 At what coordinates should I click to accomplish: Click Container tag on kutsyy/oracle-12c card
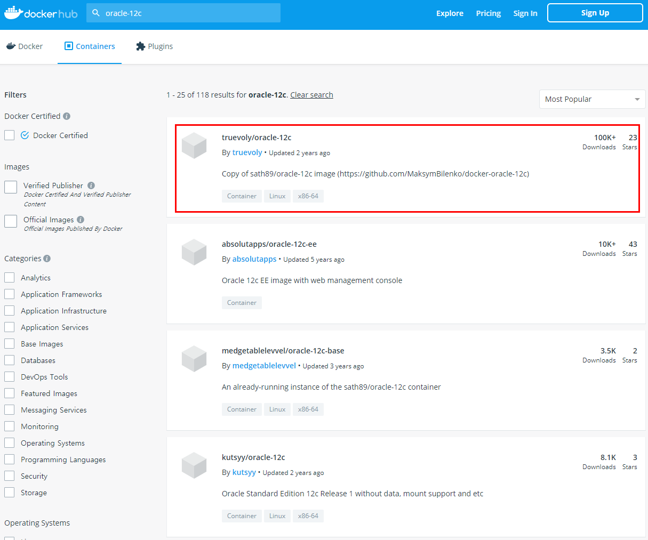[242, 516]
